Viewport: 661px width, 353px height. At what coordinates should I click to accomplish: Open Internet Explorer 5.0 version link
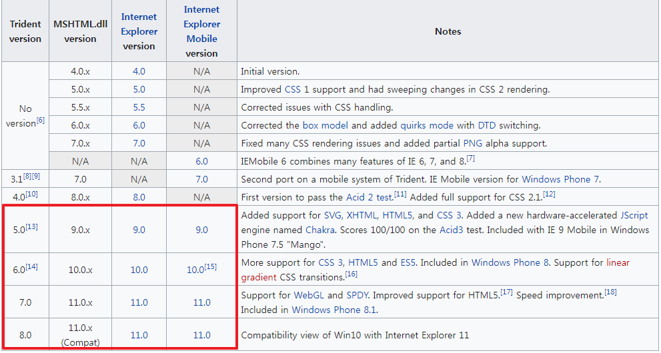click(x=139, y=90)
